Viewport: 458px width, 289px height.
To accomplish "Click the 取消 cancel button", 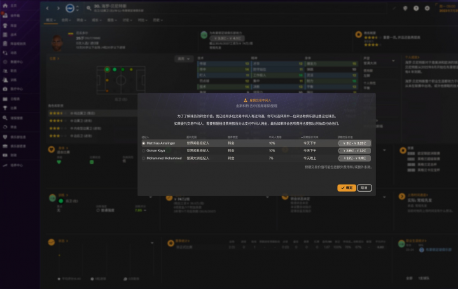I will click(x=364, y=188).
